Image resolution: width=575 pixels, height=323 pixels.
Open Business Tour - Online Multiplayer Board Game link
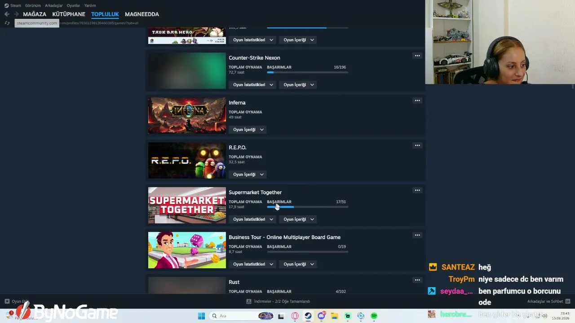tap(284, 237)
